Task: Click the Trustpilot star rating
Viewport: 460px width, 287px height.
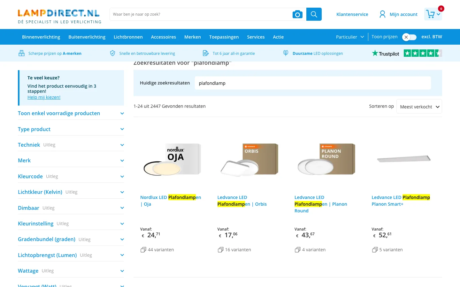Action: coord(423,53)
